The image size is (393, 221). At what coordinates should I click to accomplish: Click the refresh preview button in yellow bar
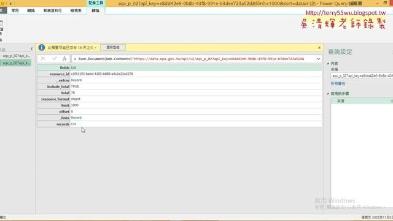113,47
